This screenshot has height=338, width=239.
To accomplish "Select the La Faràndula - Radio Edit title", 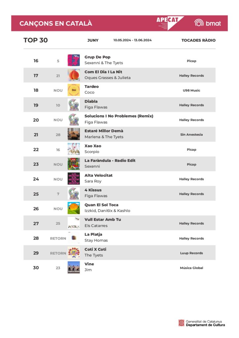I will tap(110, 161).
